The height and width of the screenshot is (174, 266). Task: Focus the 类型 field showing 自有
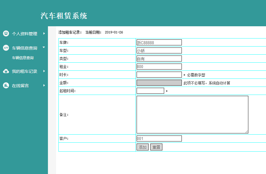click(x=159, y=58)
